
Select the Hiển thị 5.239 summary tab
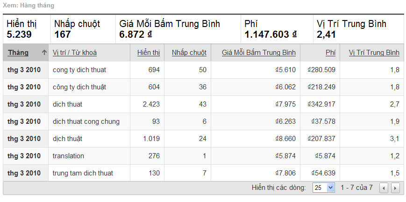(x=26, y=29)
